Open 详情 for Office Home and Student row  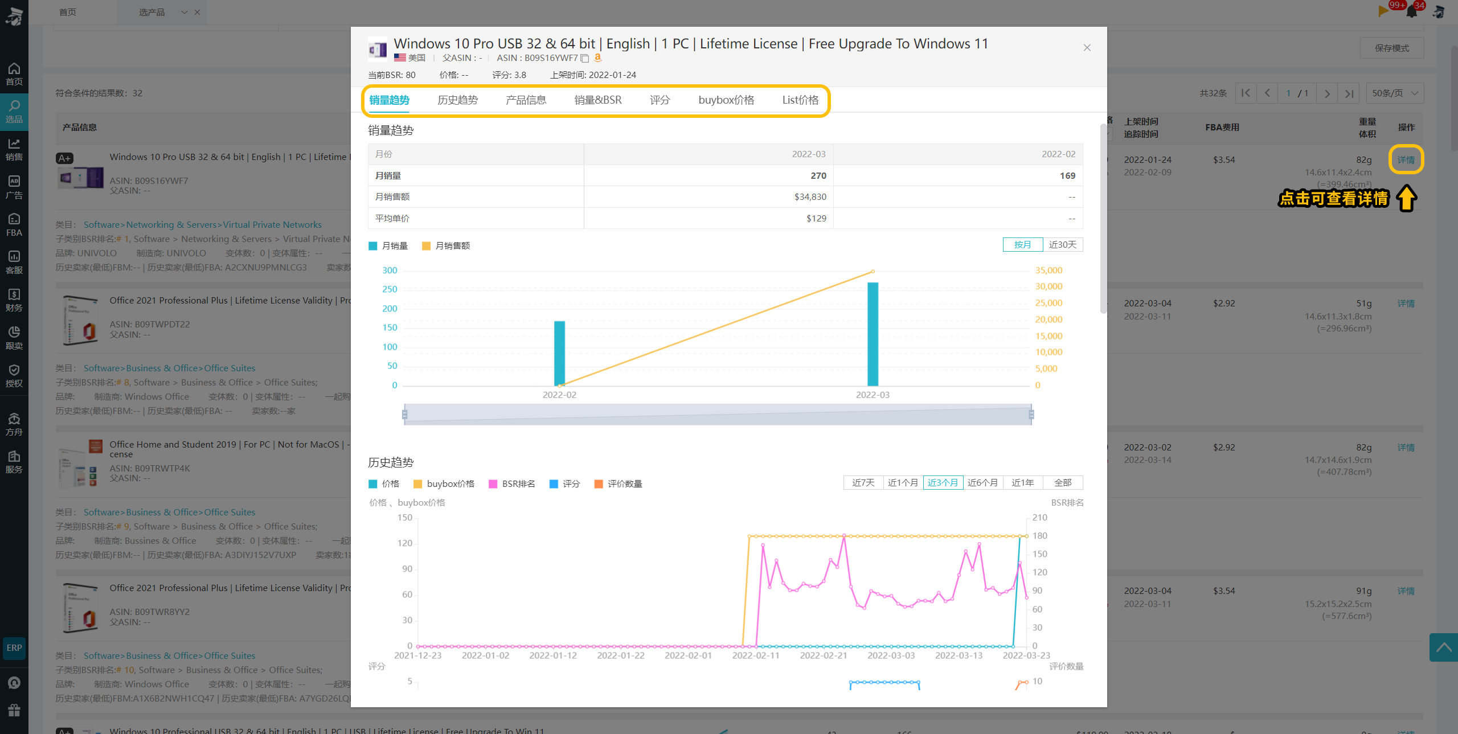1406,448
